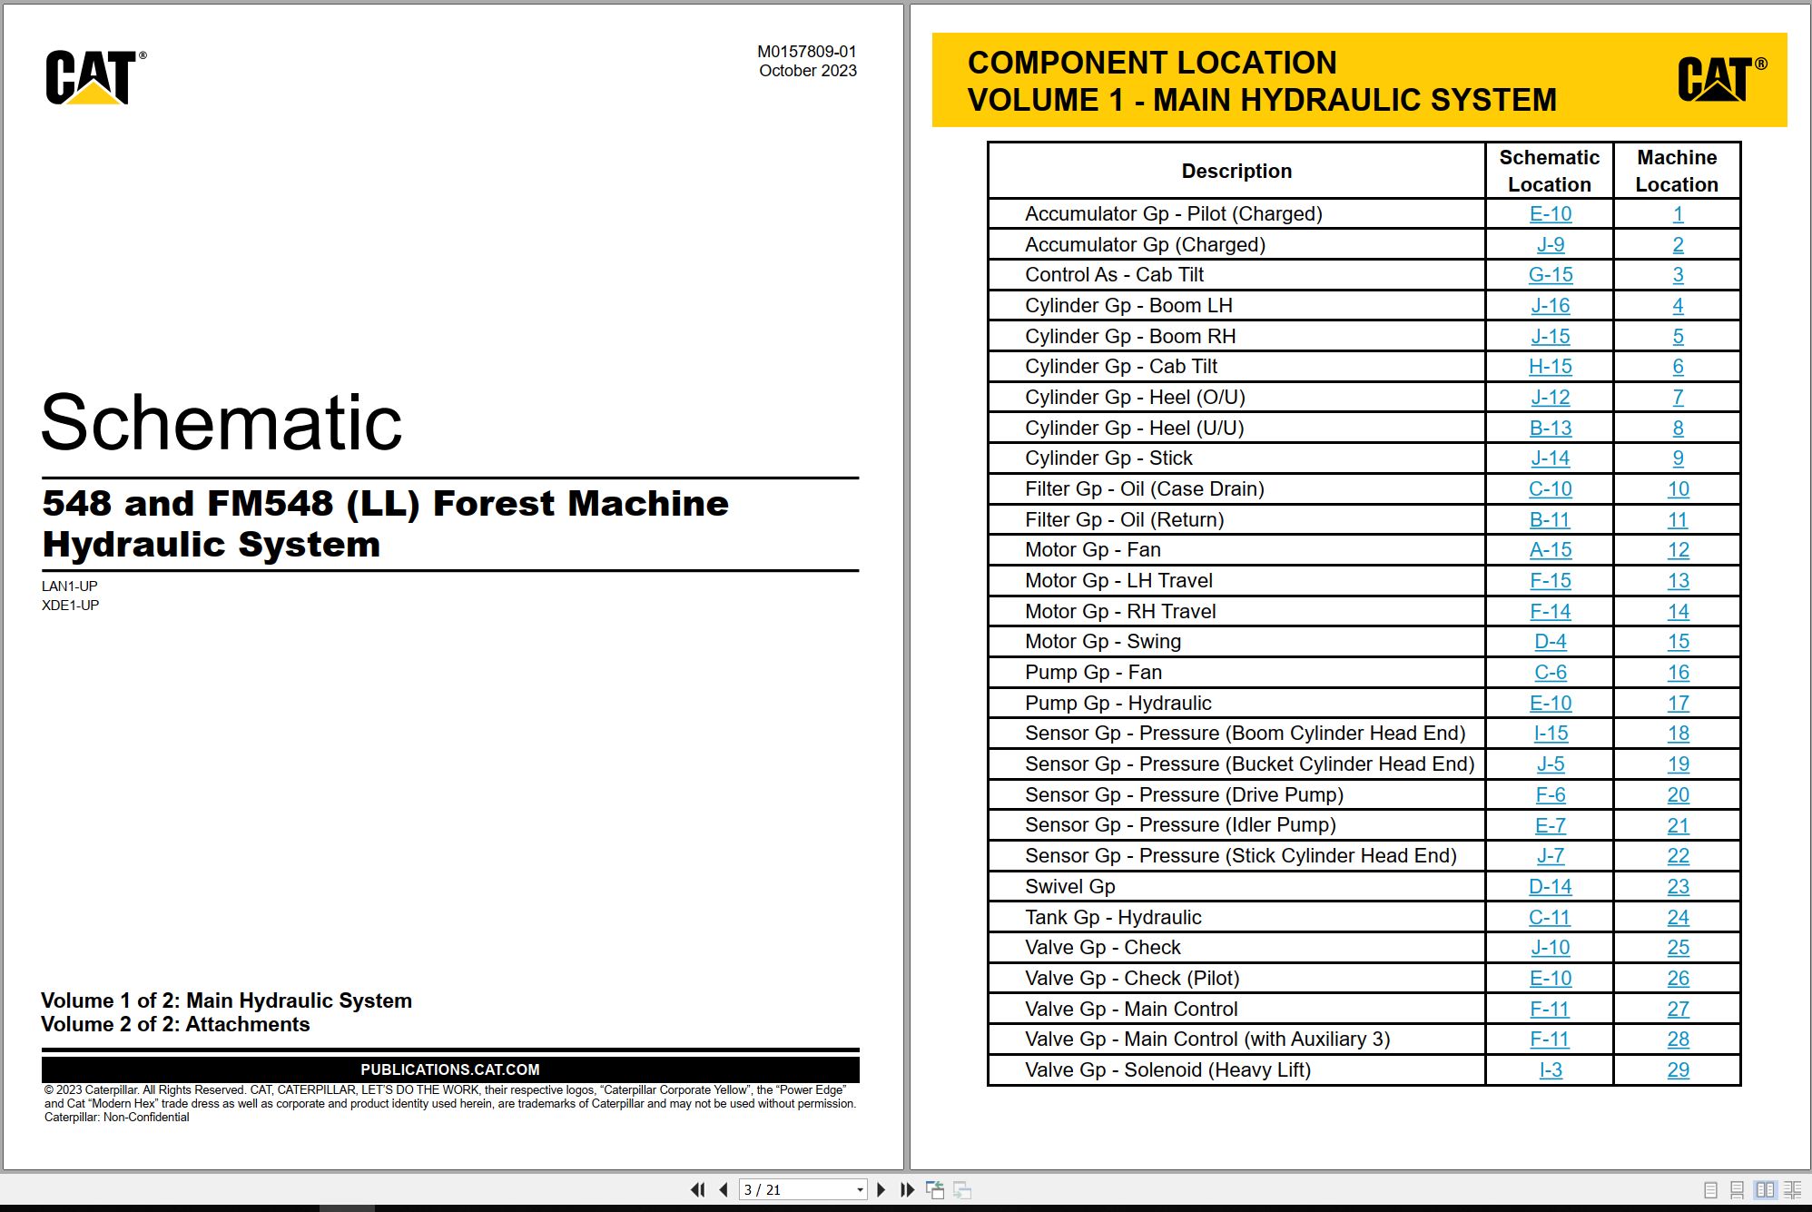The image size is (1812, 1212).
Task: Open B-13 link for Cylinder Heel (U/U)
Action: point(1550,429)
